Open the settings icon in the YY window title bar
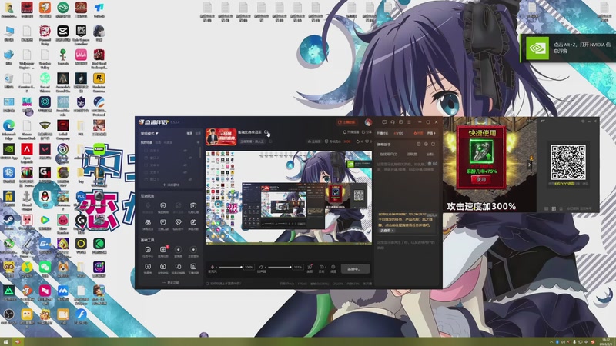The height and width of the screenshot is (346, 616). [x=583, y=121]
